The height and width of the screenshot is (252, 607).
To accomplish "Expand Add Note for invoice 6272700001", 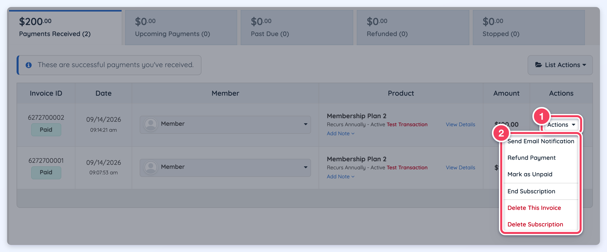I will tap(341, 177).
